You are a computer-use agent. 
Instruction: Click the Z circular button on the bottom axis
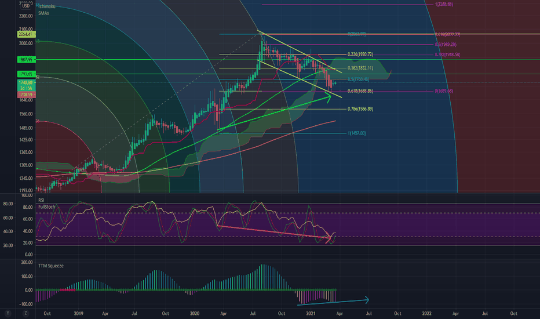tap(25, 313)
